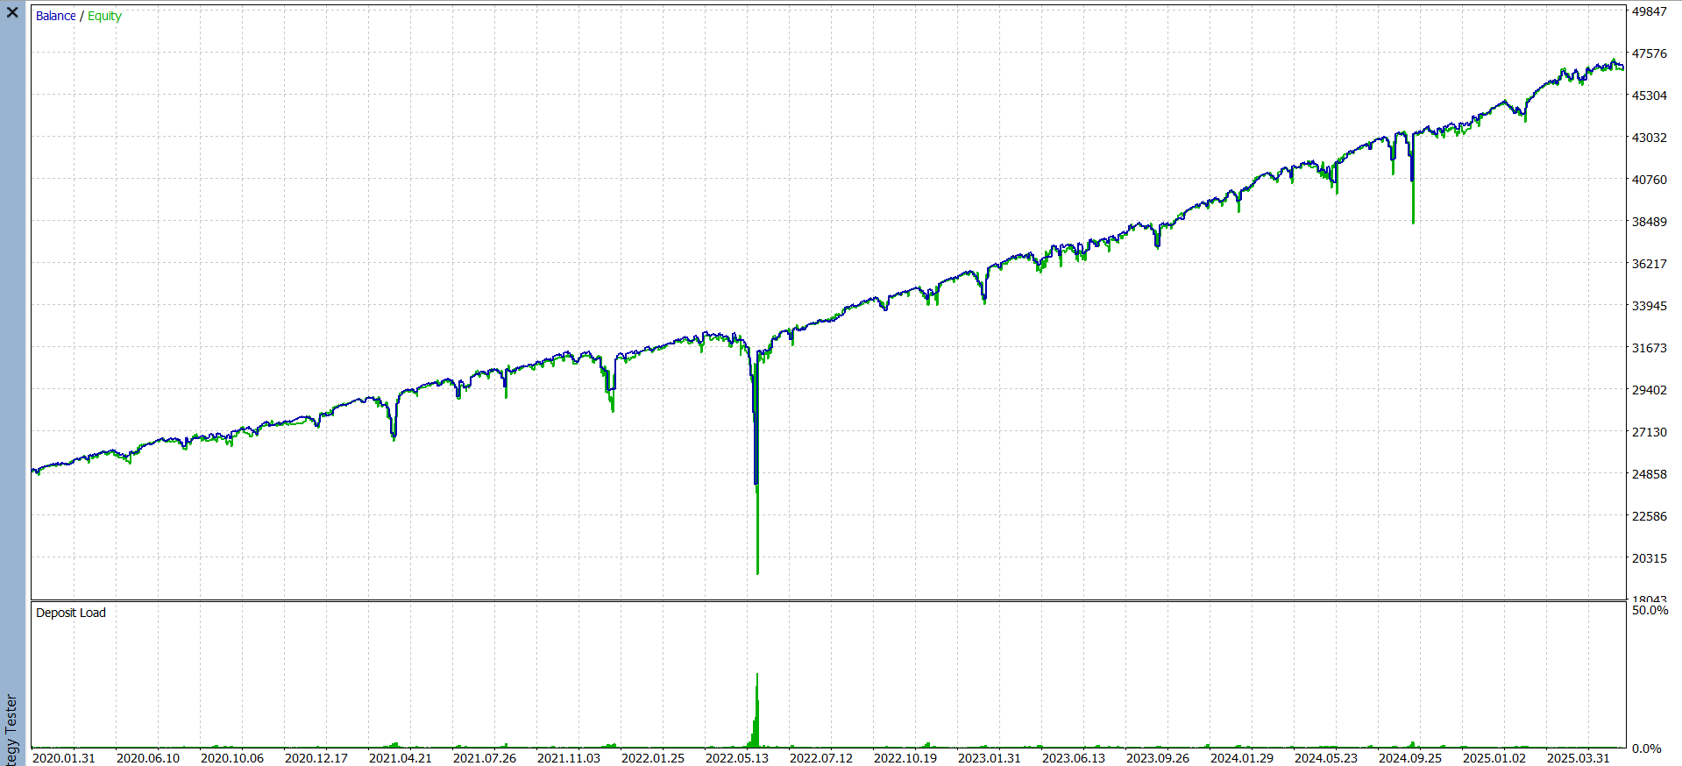Click the blue Balance legend label
Viewport: 1682px width, 766px height.
(x=55, y=16)
